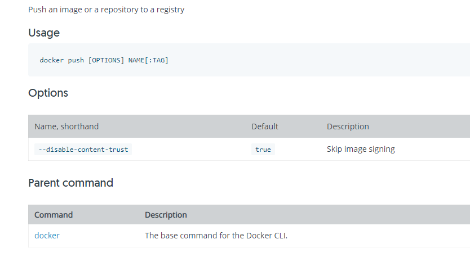Open the docker parent command link
The width and height of the screenshot is (470, 262).
47,236
